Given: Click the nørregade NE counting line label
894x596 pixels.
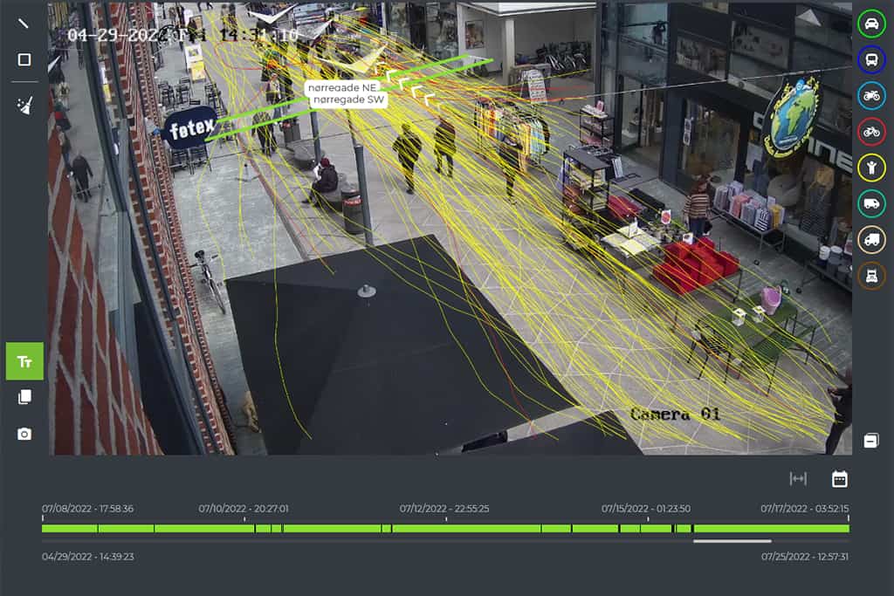Looking at the screenshot, I should coord(347,87).
